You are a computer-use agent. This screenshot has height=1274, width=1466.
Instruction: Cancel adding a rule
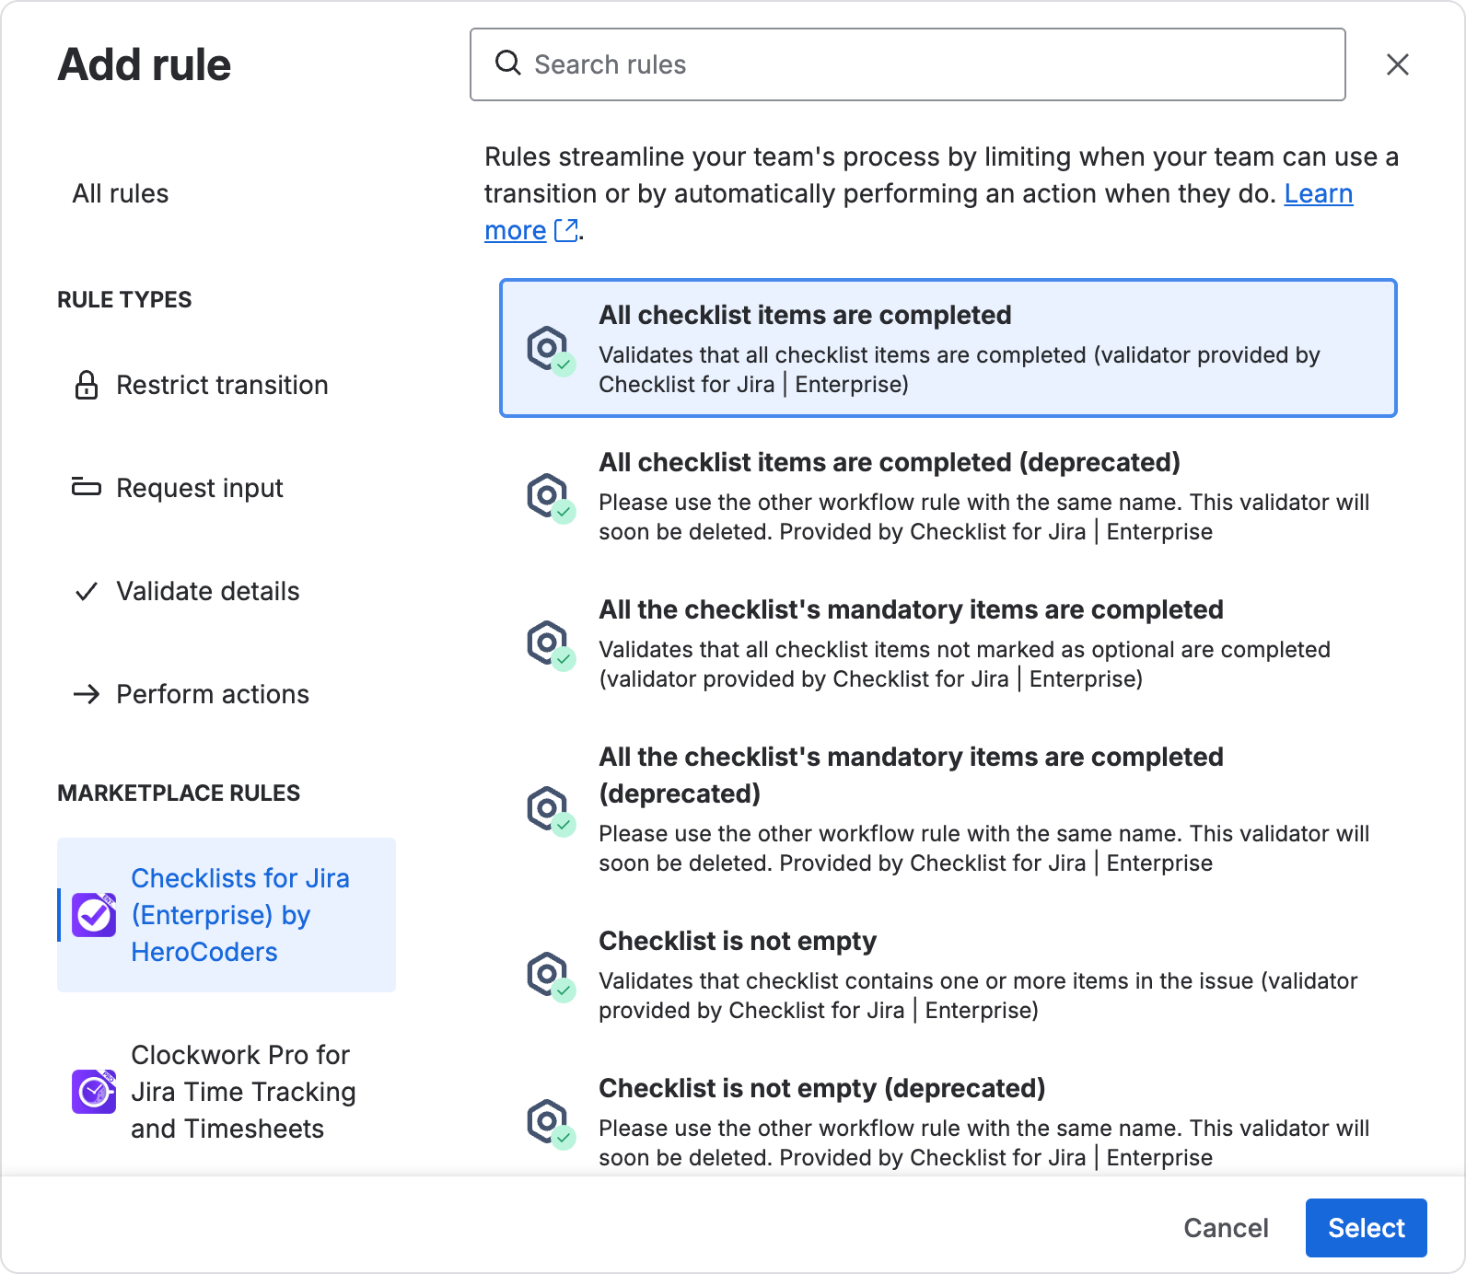tap(1226, 1228)
